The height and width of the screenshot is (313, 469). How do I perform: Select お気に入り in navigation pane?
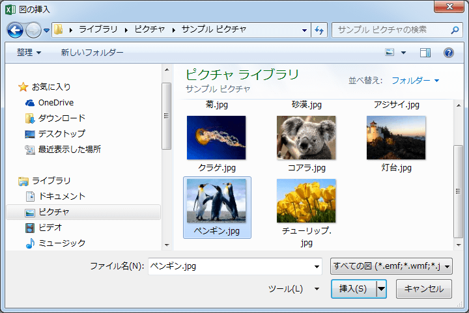click(51, 87)
